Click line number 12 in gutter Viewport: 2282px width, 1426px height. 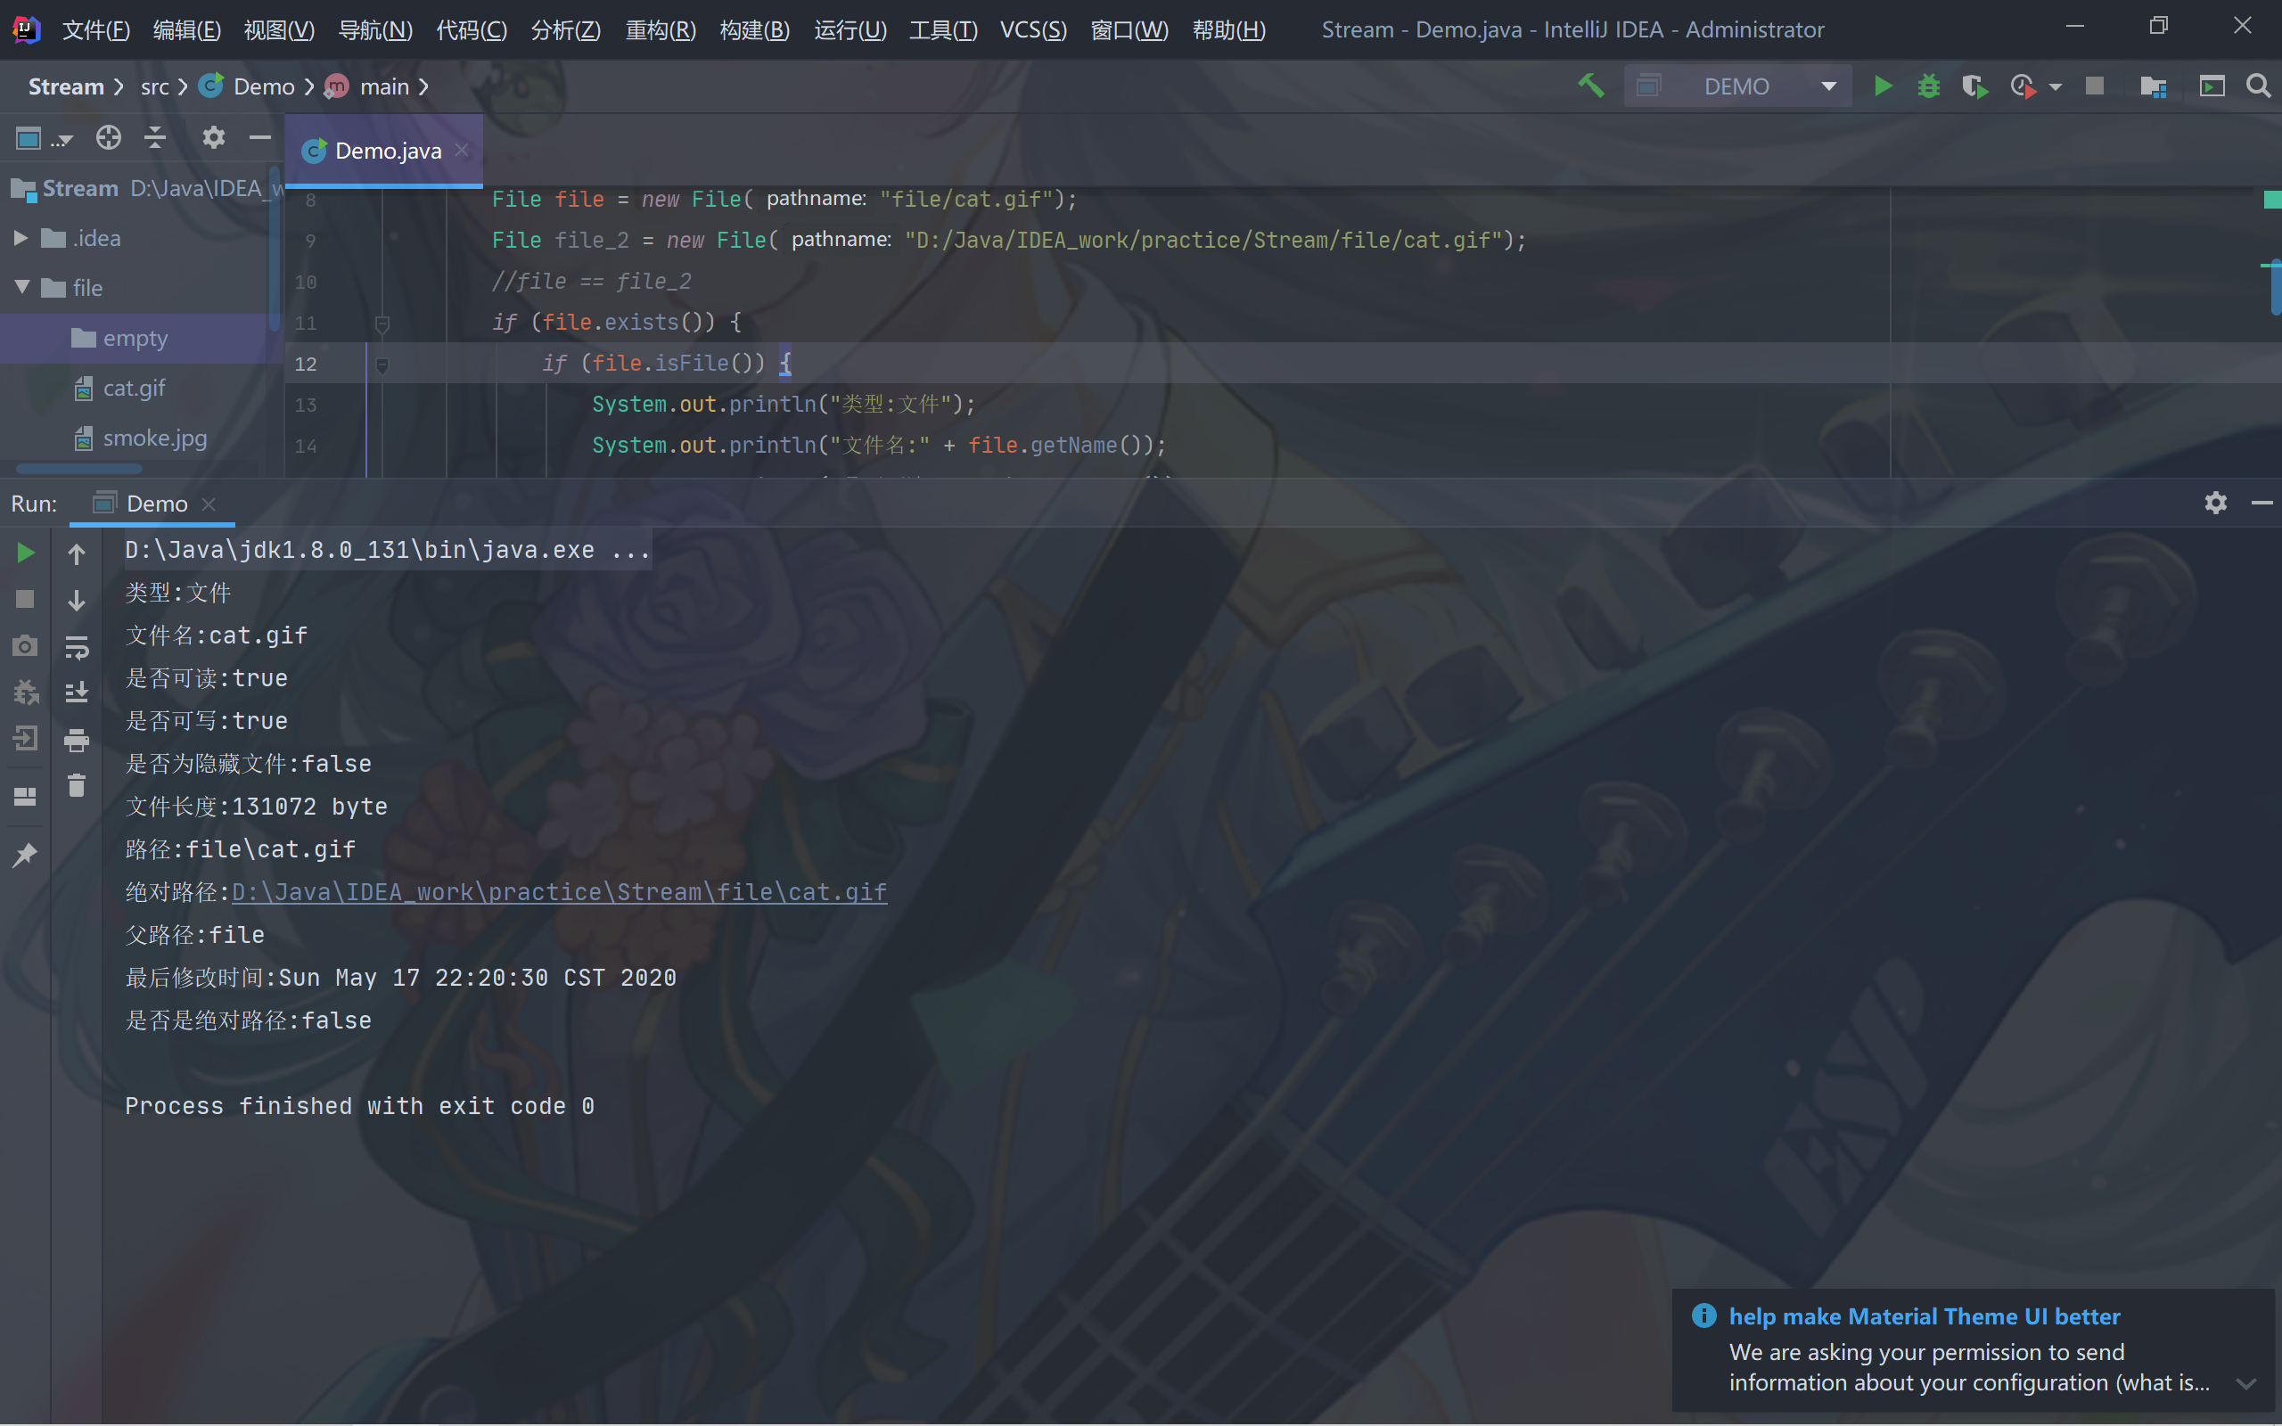[306, 364]
